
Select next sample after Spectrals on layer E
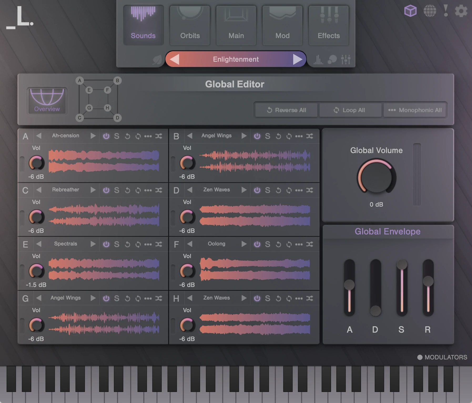[93, 244]
